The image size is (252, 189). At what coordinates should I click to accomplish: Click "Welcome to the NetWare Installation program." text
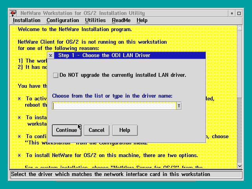(x=75, y=30)
